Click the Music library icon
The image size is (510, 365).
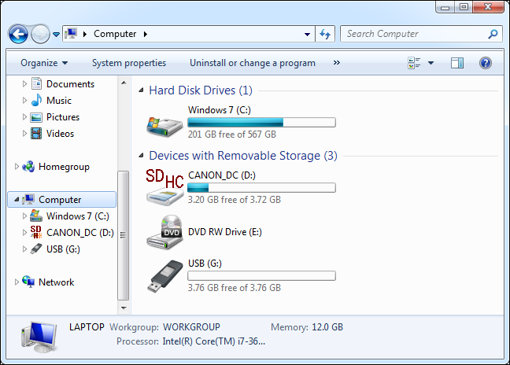(x=36, y=101)
